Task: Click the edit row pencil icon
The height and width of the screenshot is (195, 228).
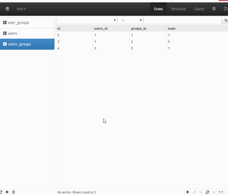Action: (194, 192)
